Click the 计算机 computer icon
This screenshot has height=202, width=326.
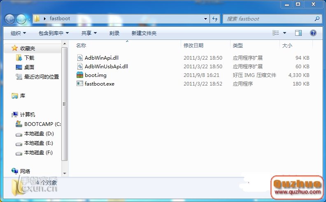tap(14, 114)
